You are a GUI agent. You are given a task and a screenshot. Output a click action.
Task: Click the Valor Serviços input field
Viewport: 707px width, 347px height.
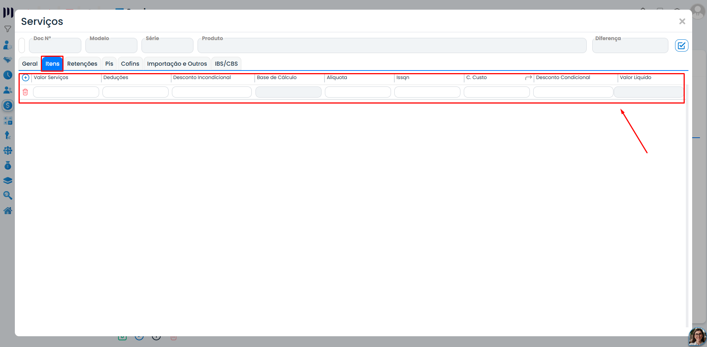click(66, 92)
